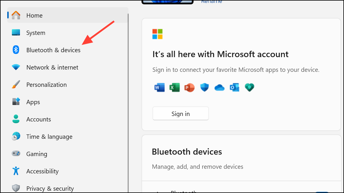Image resolution: width=344 pixels, height=193 pixels.
Task: Select the Accessibility icon
Action: [x=16, y=171]
